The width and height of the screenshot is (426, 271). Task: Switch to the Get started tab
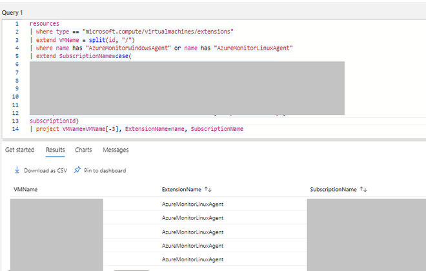pyautogui.click(x=20, y=150)
